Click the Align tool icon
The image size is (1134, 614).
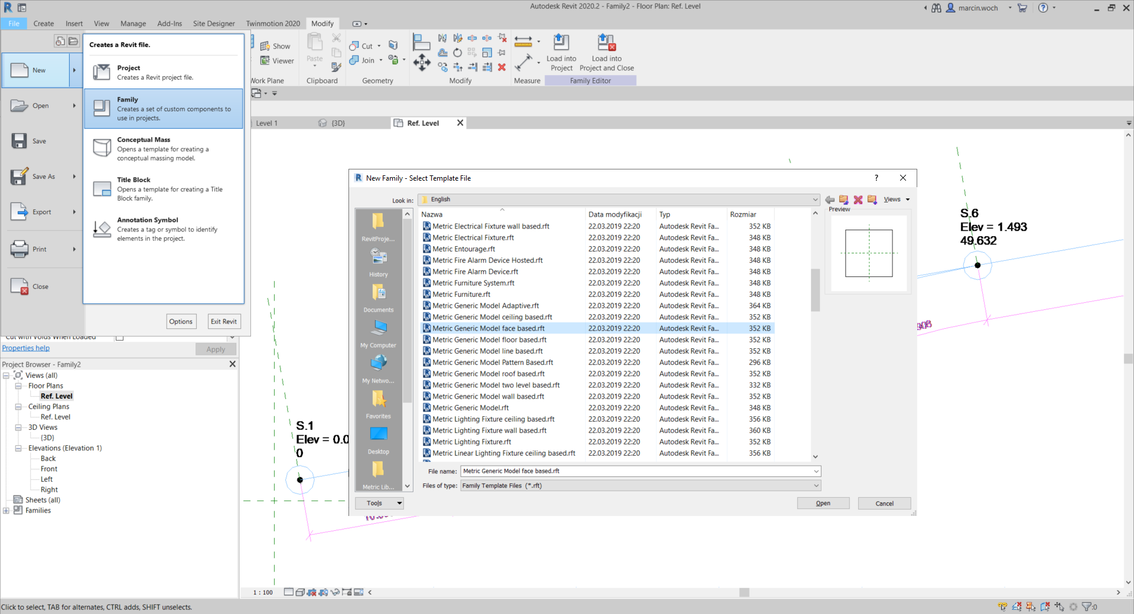[x=421, y=41]
